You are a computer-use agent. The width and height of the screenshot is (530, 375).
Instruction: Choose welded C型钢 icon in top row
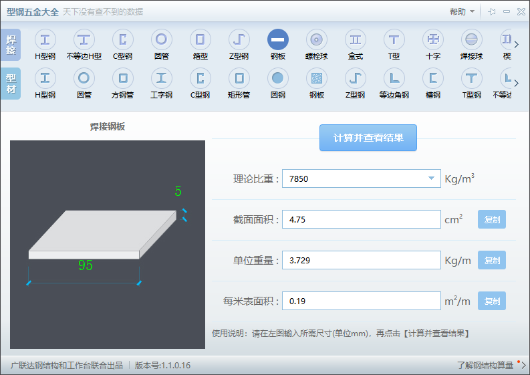point(123,40)
